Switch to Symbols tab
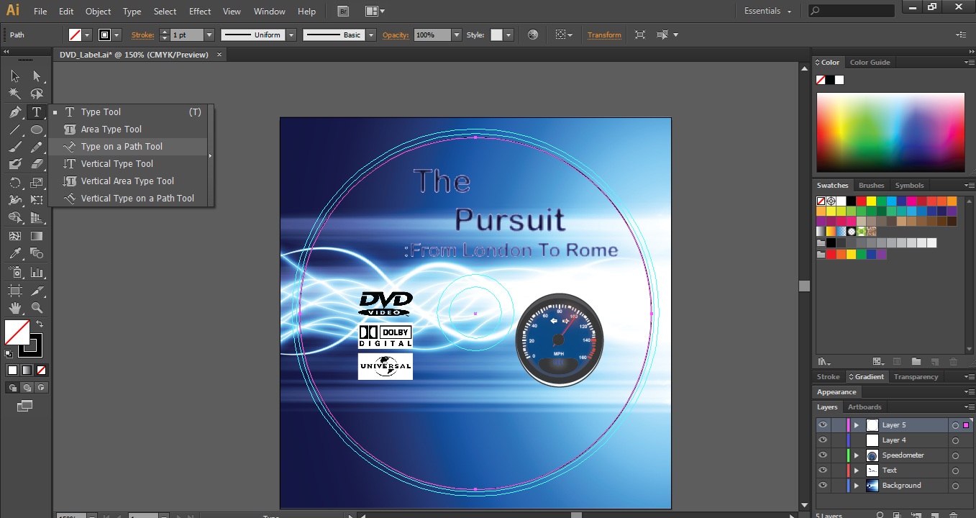This screenshot has width=976, height=518. click(909, 186)
